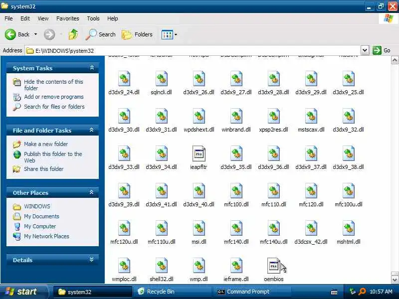The image size is (399, 299).
Task: Select the msi.dll file icon
Action: [199, 228]
